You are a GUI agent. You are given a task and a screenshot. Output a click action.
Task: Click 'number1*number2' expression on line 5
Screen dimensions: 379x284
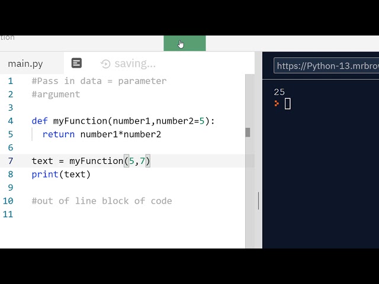point(121,134)
